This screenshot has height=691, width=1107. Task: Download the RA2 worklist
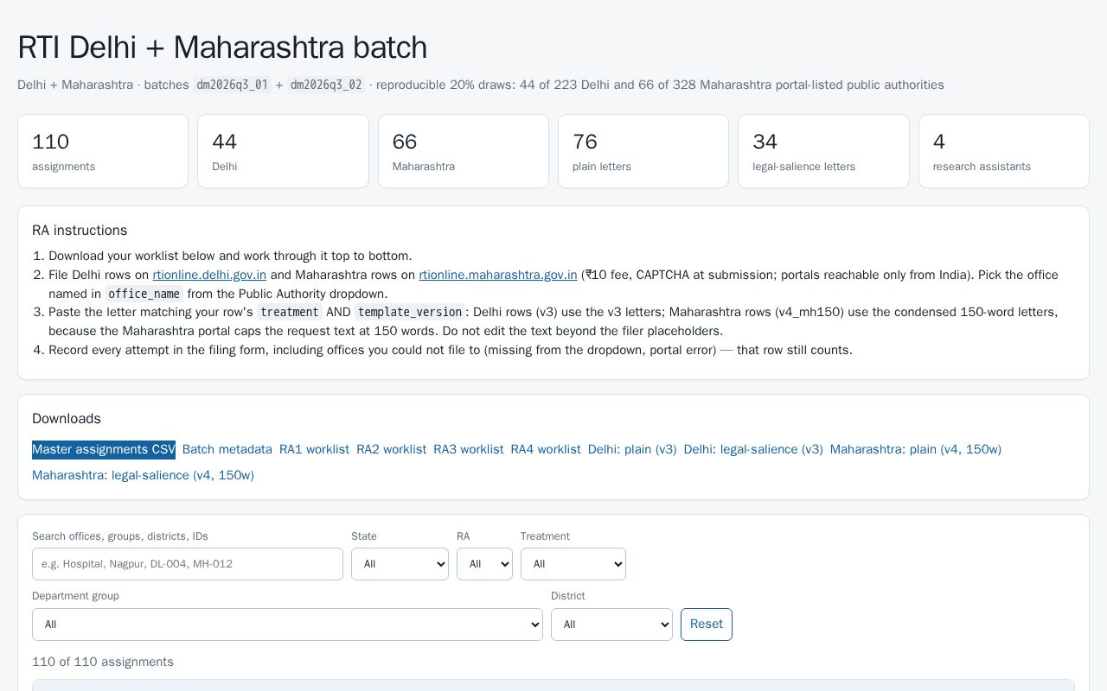click(391, 449)
